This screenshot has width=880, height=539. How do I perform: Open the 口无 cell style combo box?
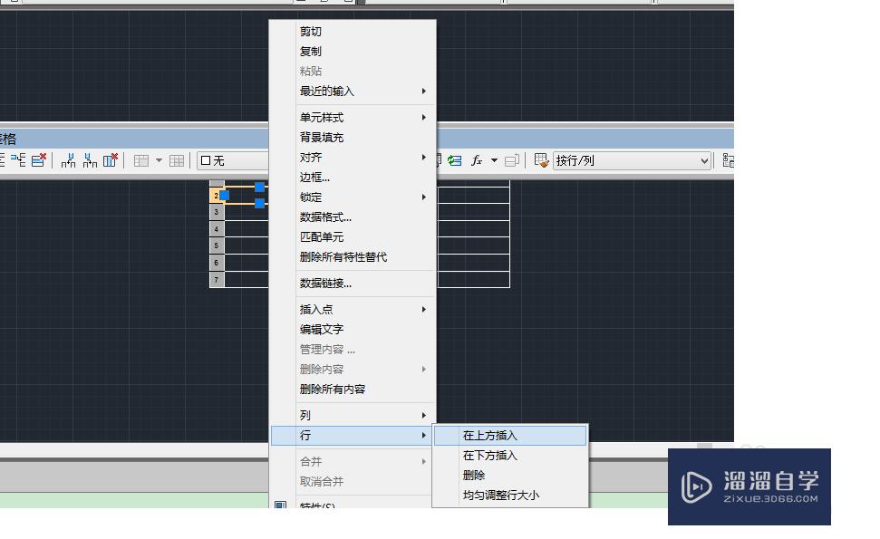pos(232,159)
